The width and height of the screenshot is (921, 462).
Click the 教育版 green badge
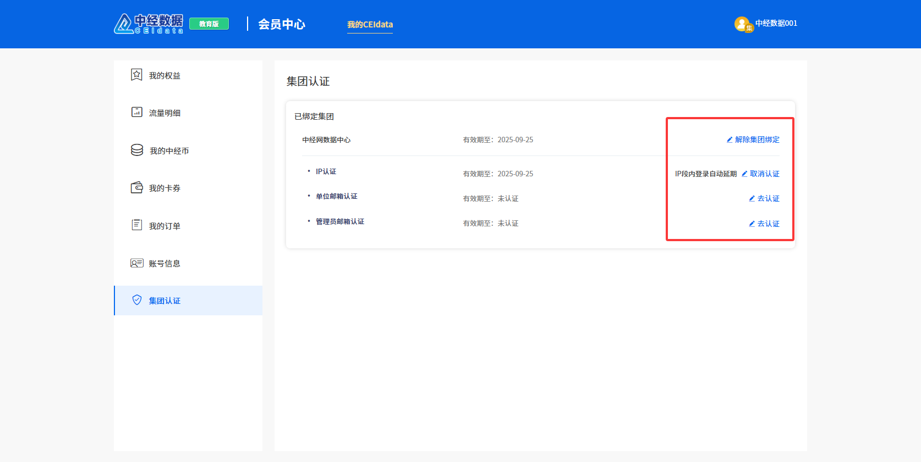click(209, 24)
